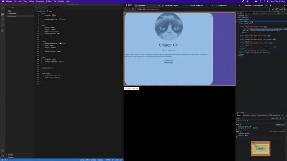Click the Wi-Fi icon in the menu bar
287x161 pixels.
[261, 1]
